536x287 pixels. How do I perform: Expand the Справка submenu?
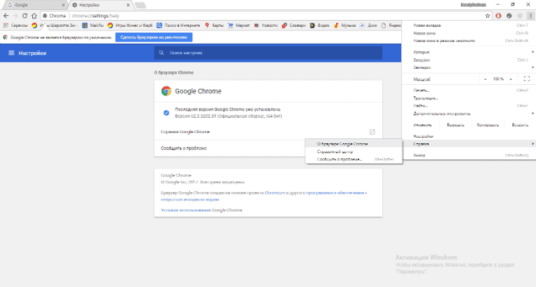click(x=469, y=144)
